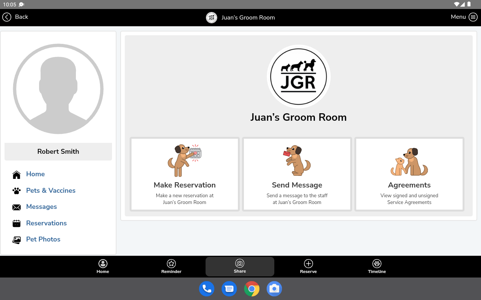Click the Send Message heading
Viewport: 481px width, 300px height.
(x=297, y=185)
